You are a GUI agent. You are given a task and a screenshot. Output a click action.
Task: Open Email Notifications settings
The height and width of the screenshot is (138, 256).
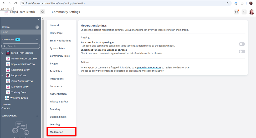point(60,41)
